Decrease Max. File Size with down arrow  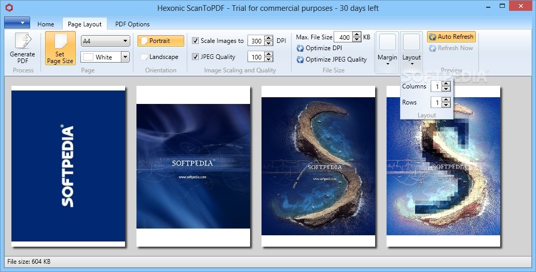(357, 39)
